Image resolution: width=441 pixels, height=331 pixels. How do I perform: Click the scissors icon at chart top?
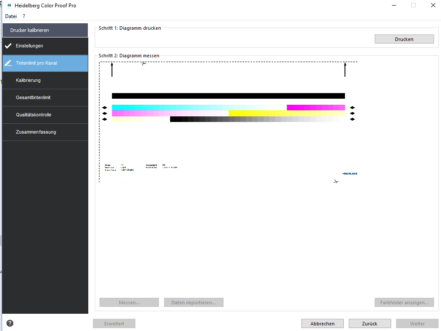pos(143,64)
